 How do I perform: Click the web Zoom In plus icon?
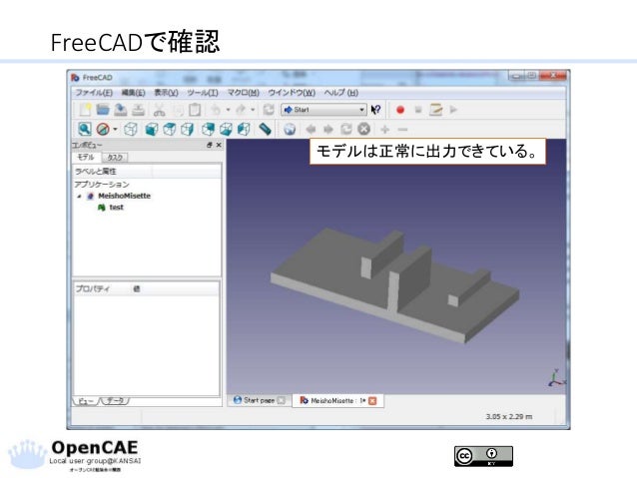click(x=384, y=130)
